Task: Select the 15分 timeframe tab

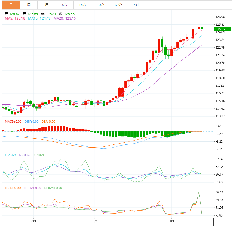Action: point(82,5)
